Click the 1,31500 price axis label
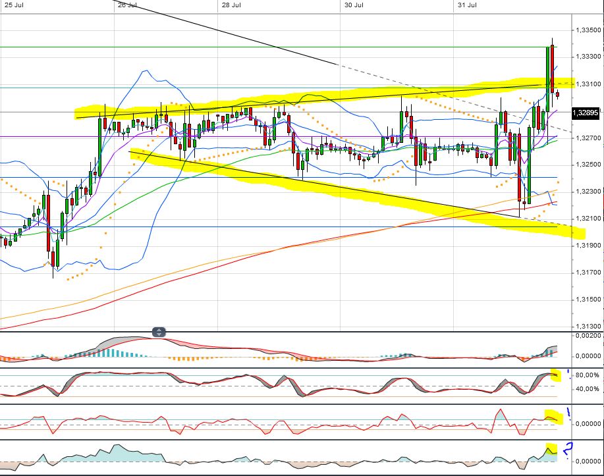604x476 pixels. tap(588, 300)
